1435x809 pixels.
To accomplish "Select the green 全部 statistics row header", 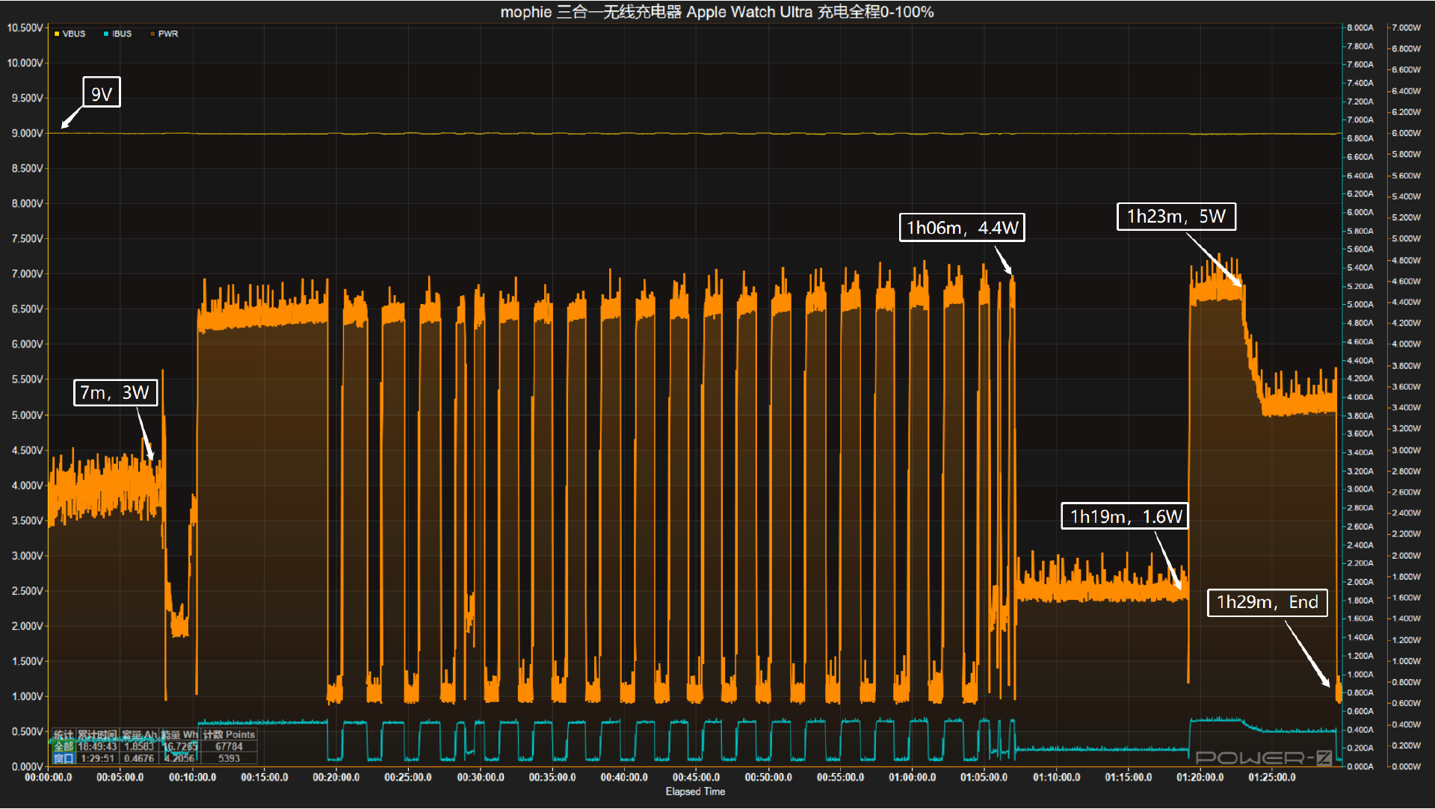I will tap(64, 746).
